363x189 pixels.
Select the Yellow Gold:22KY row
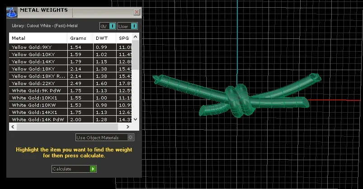pos(71,83)
